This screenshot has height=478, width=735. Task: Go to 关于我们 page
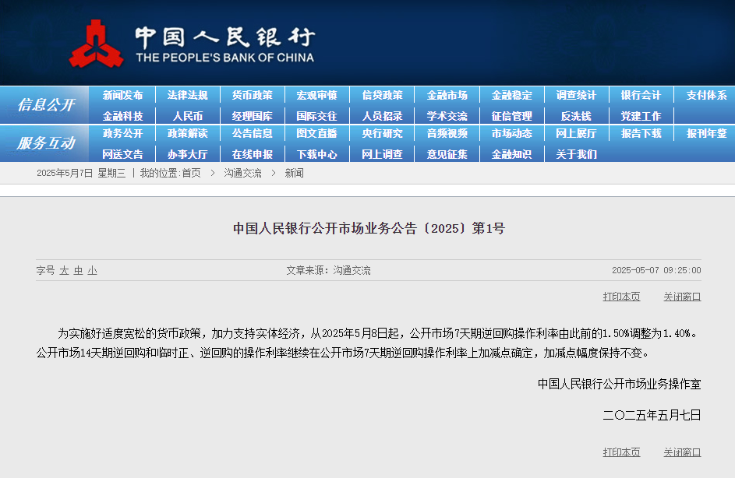click(x=576, y=154)
